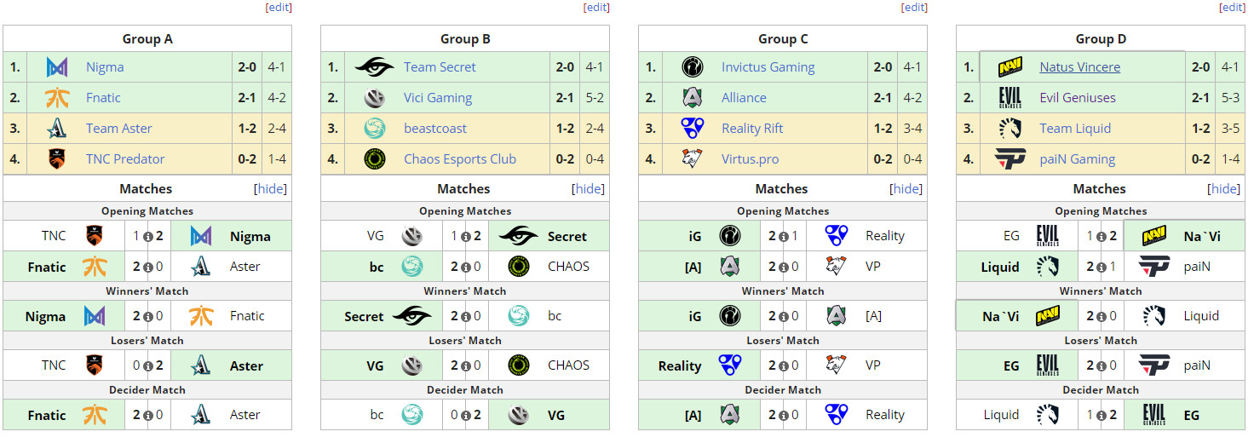Click the Team Secret logo in Group B standings
Image resolution: width=1254 pixels, height=443 pixels.
(x=374, y=67)
